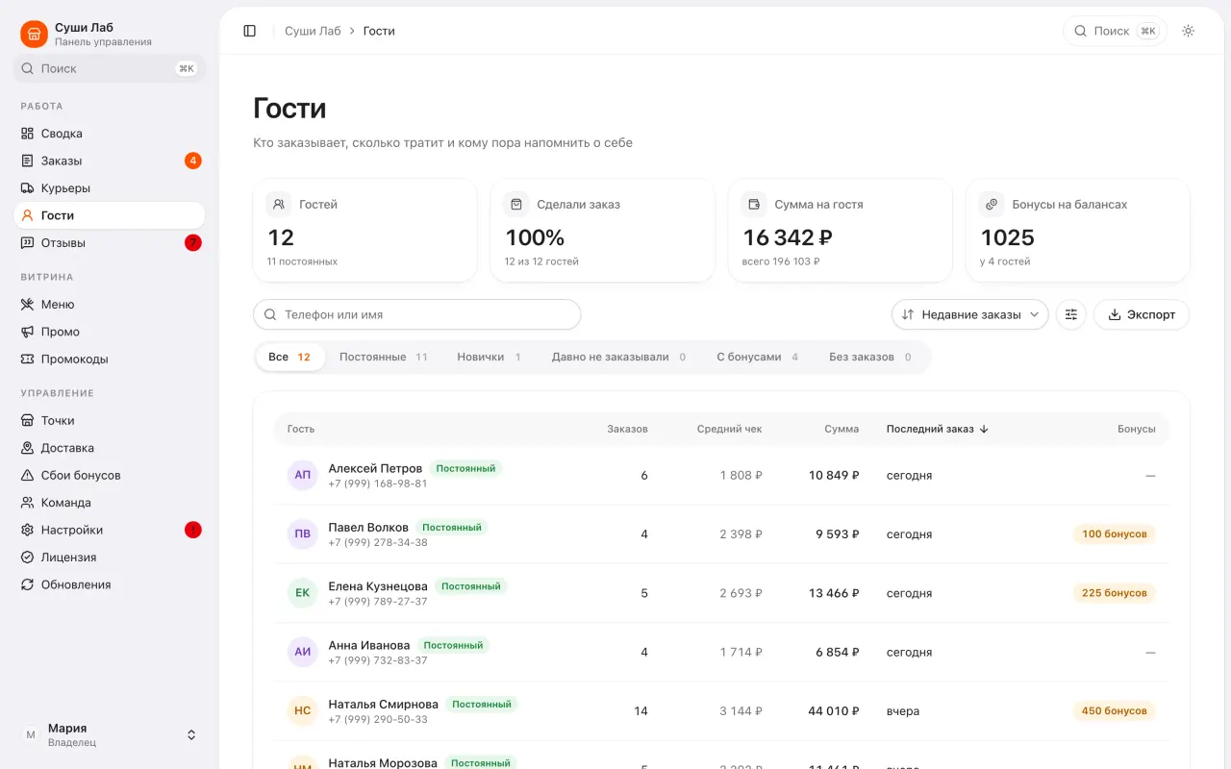Image resolution: width=1231 pixels, height=769 pixels.
Task: Focus the Телефон или имя search field
Action: 417,314
